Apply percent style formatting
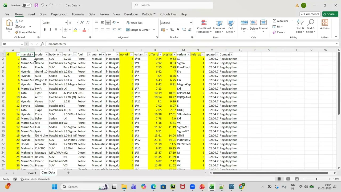The width and height of the screenshot is (341, 192). point(172,30)
